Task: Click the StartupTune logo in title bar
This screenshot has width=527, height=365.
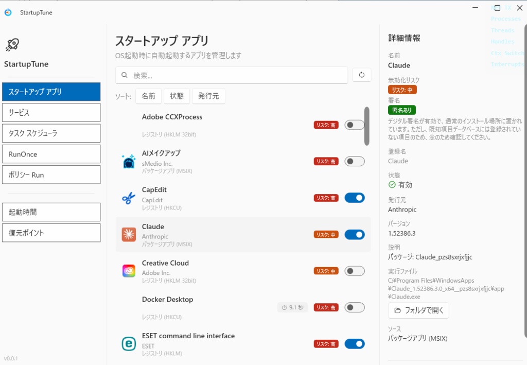Action: pyautogui.click(x=8, y=12)
